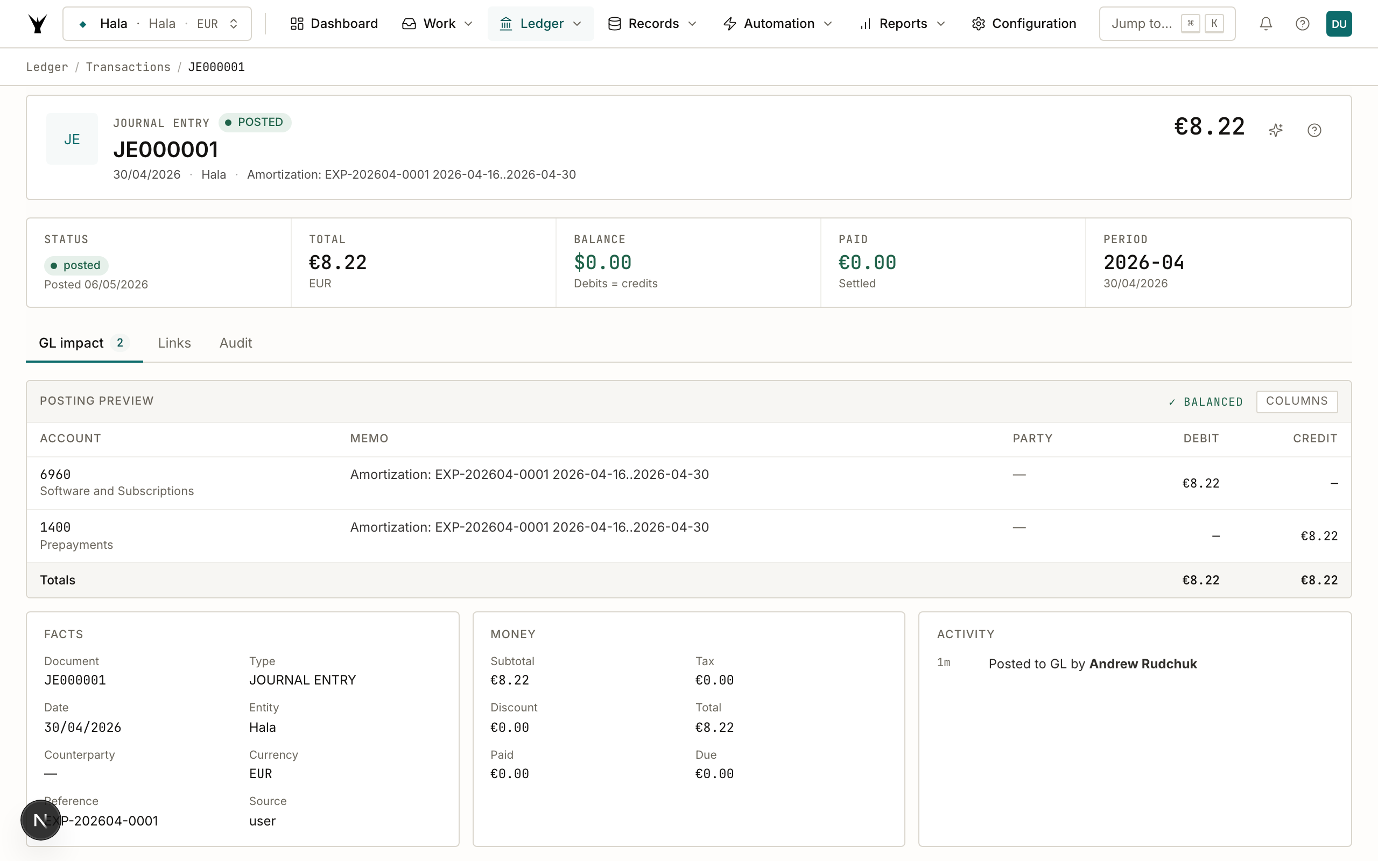Click the Hala entity value in Facts

click(x=262, y=727)
